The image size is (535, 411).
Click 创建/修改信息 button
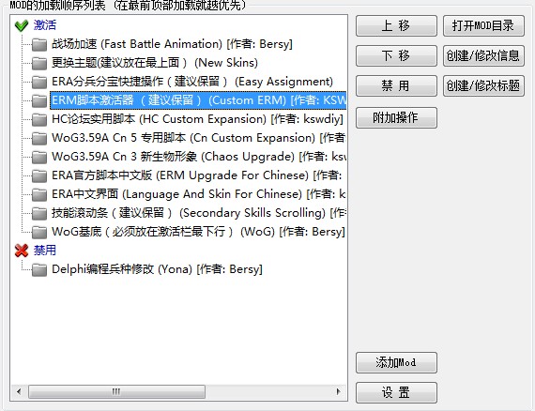coord(483,55)
